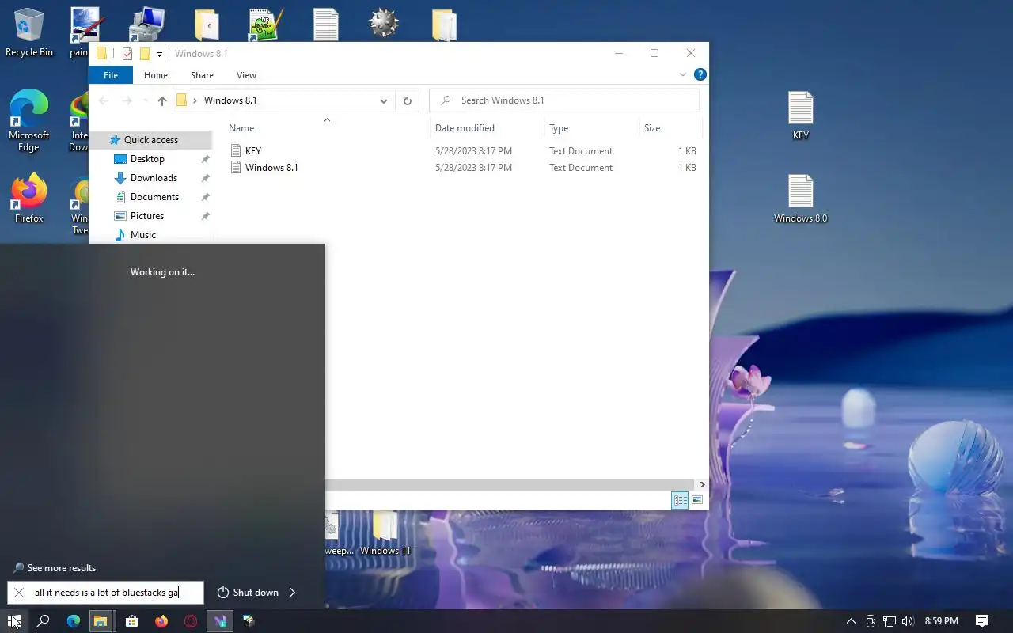The height and width of the screenshot is (633, 1013).
Task: Select the Windows 8.0 desktop text file
Action: 800,199
